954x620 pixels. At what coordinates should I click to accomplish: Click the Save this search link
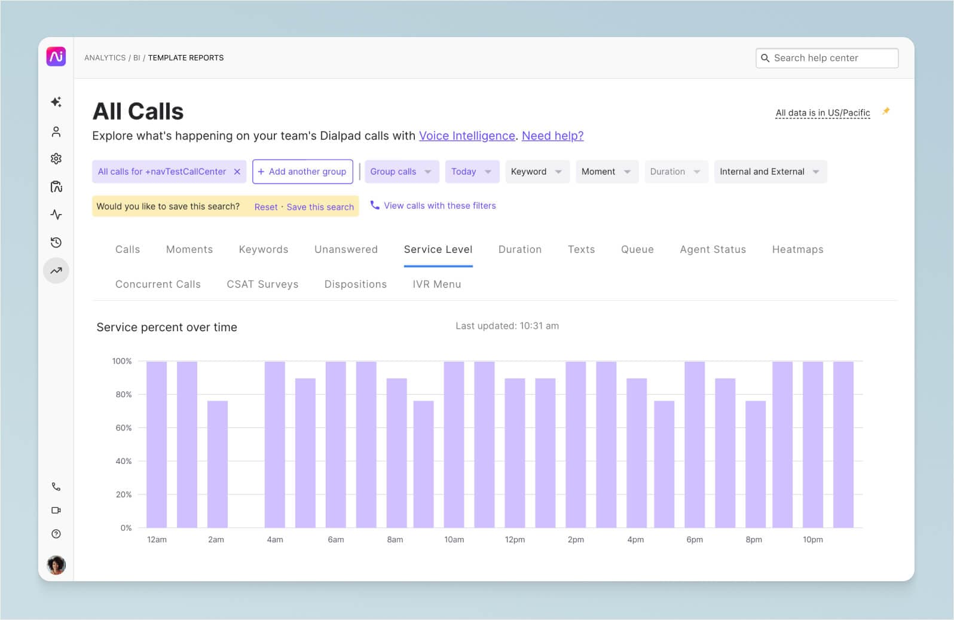coord(320,207)
